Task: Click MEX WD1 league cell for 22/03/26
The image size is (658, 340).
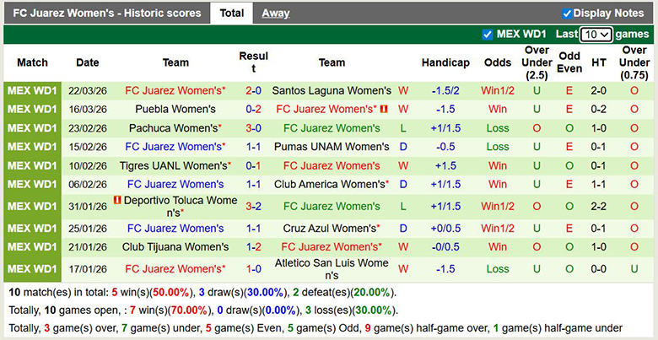Action: click(x=32, y=90)
